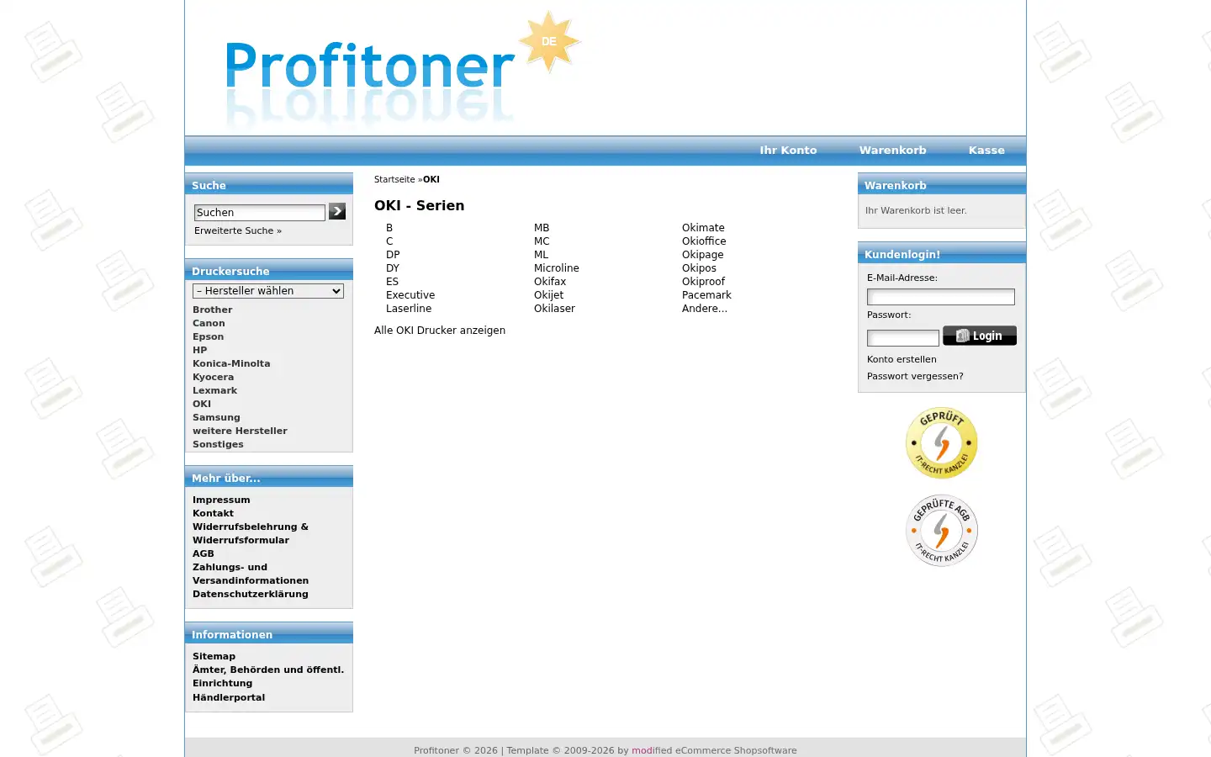Click the modified eCommerce Shopsoftware footer link
Screen dimensions: 1211x757
coord(714,750)
